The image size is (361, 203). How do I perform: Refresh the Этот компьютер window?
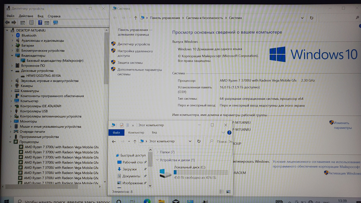199,141
